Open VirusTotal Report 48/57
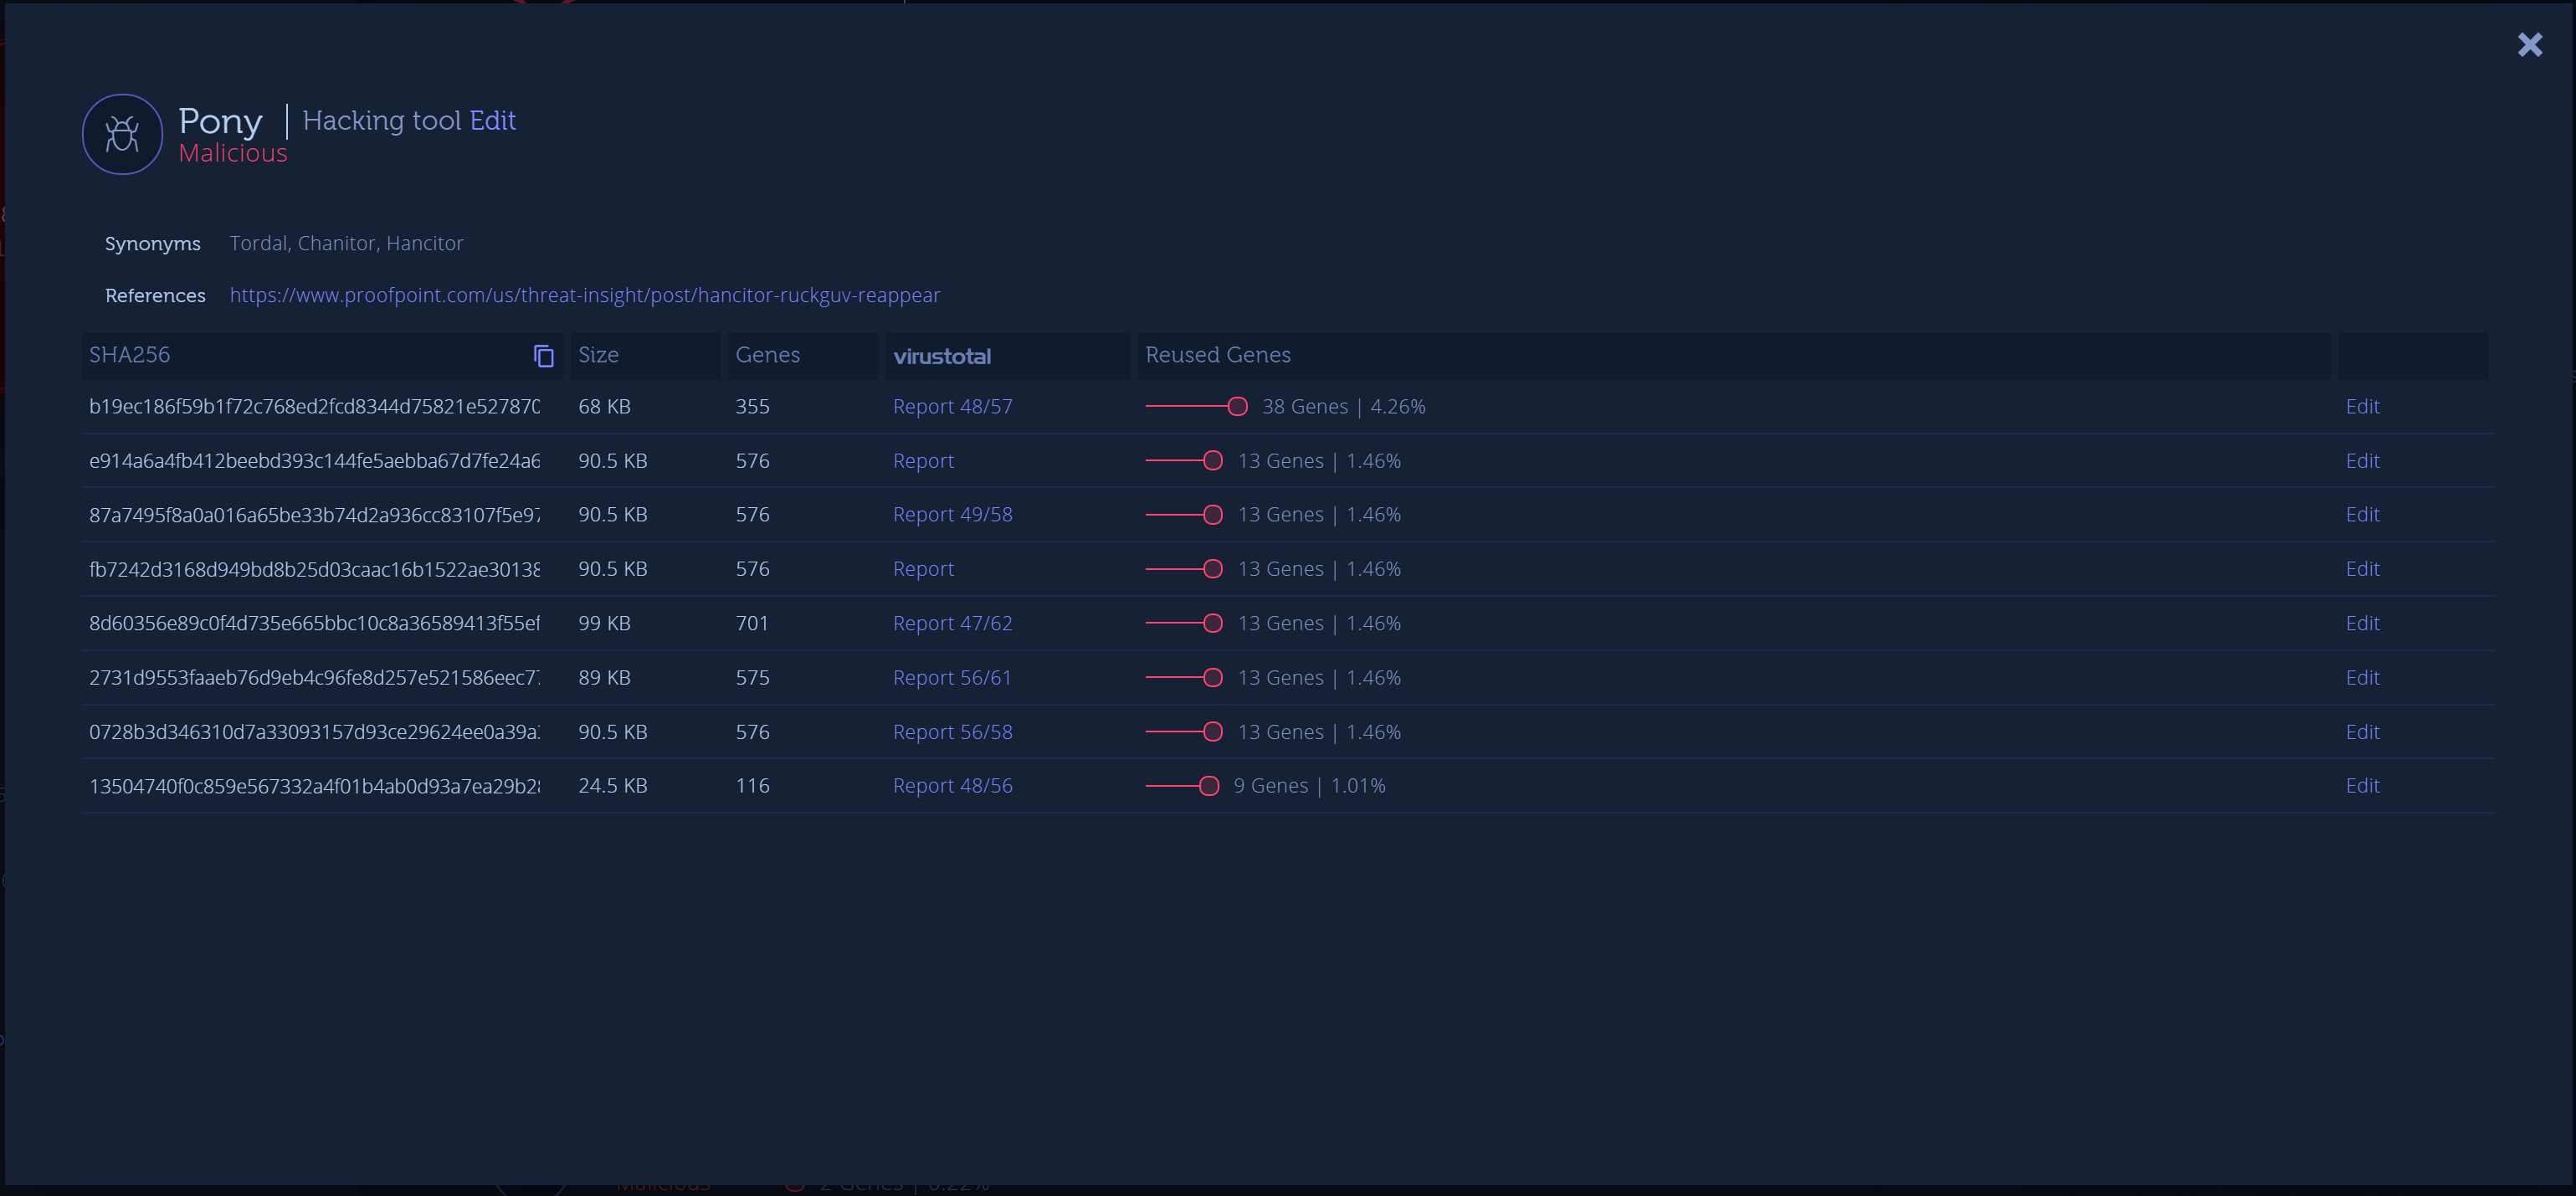The width and height of the screenshot is (2576, 1196). [952, 406]
